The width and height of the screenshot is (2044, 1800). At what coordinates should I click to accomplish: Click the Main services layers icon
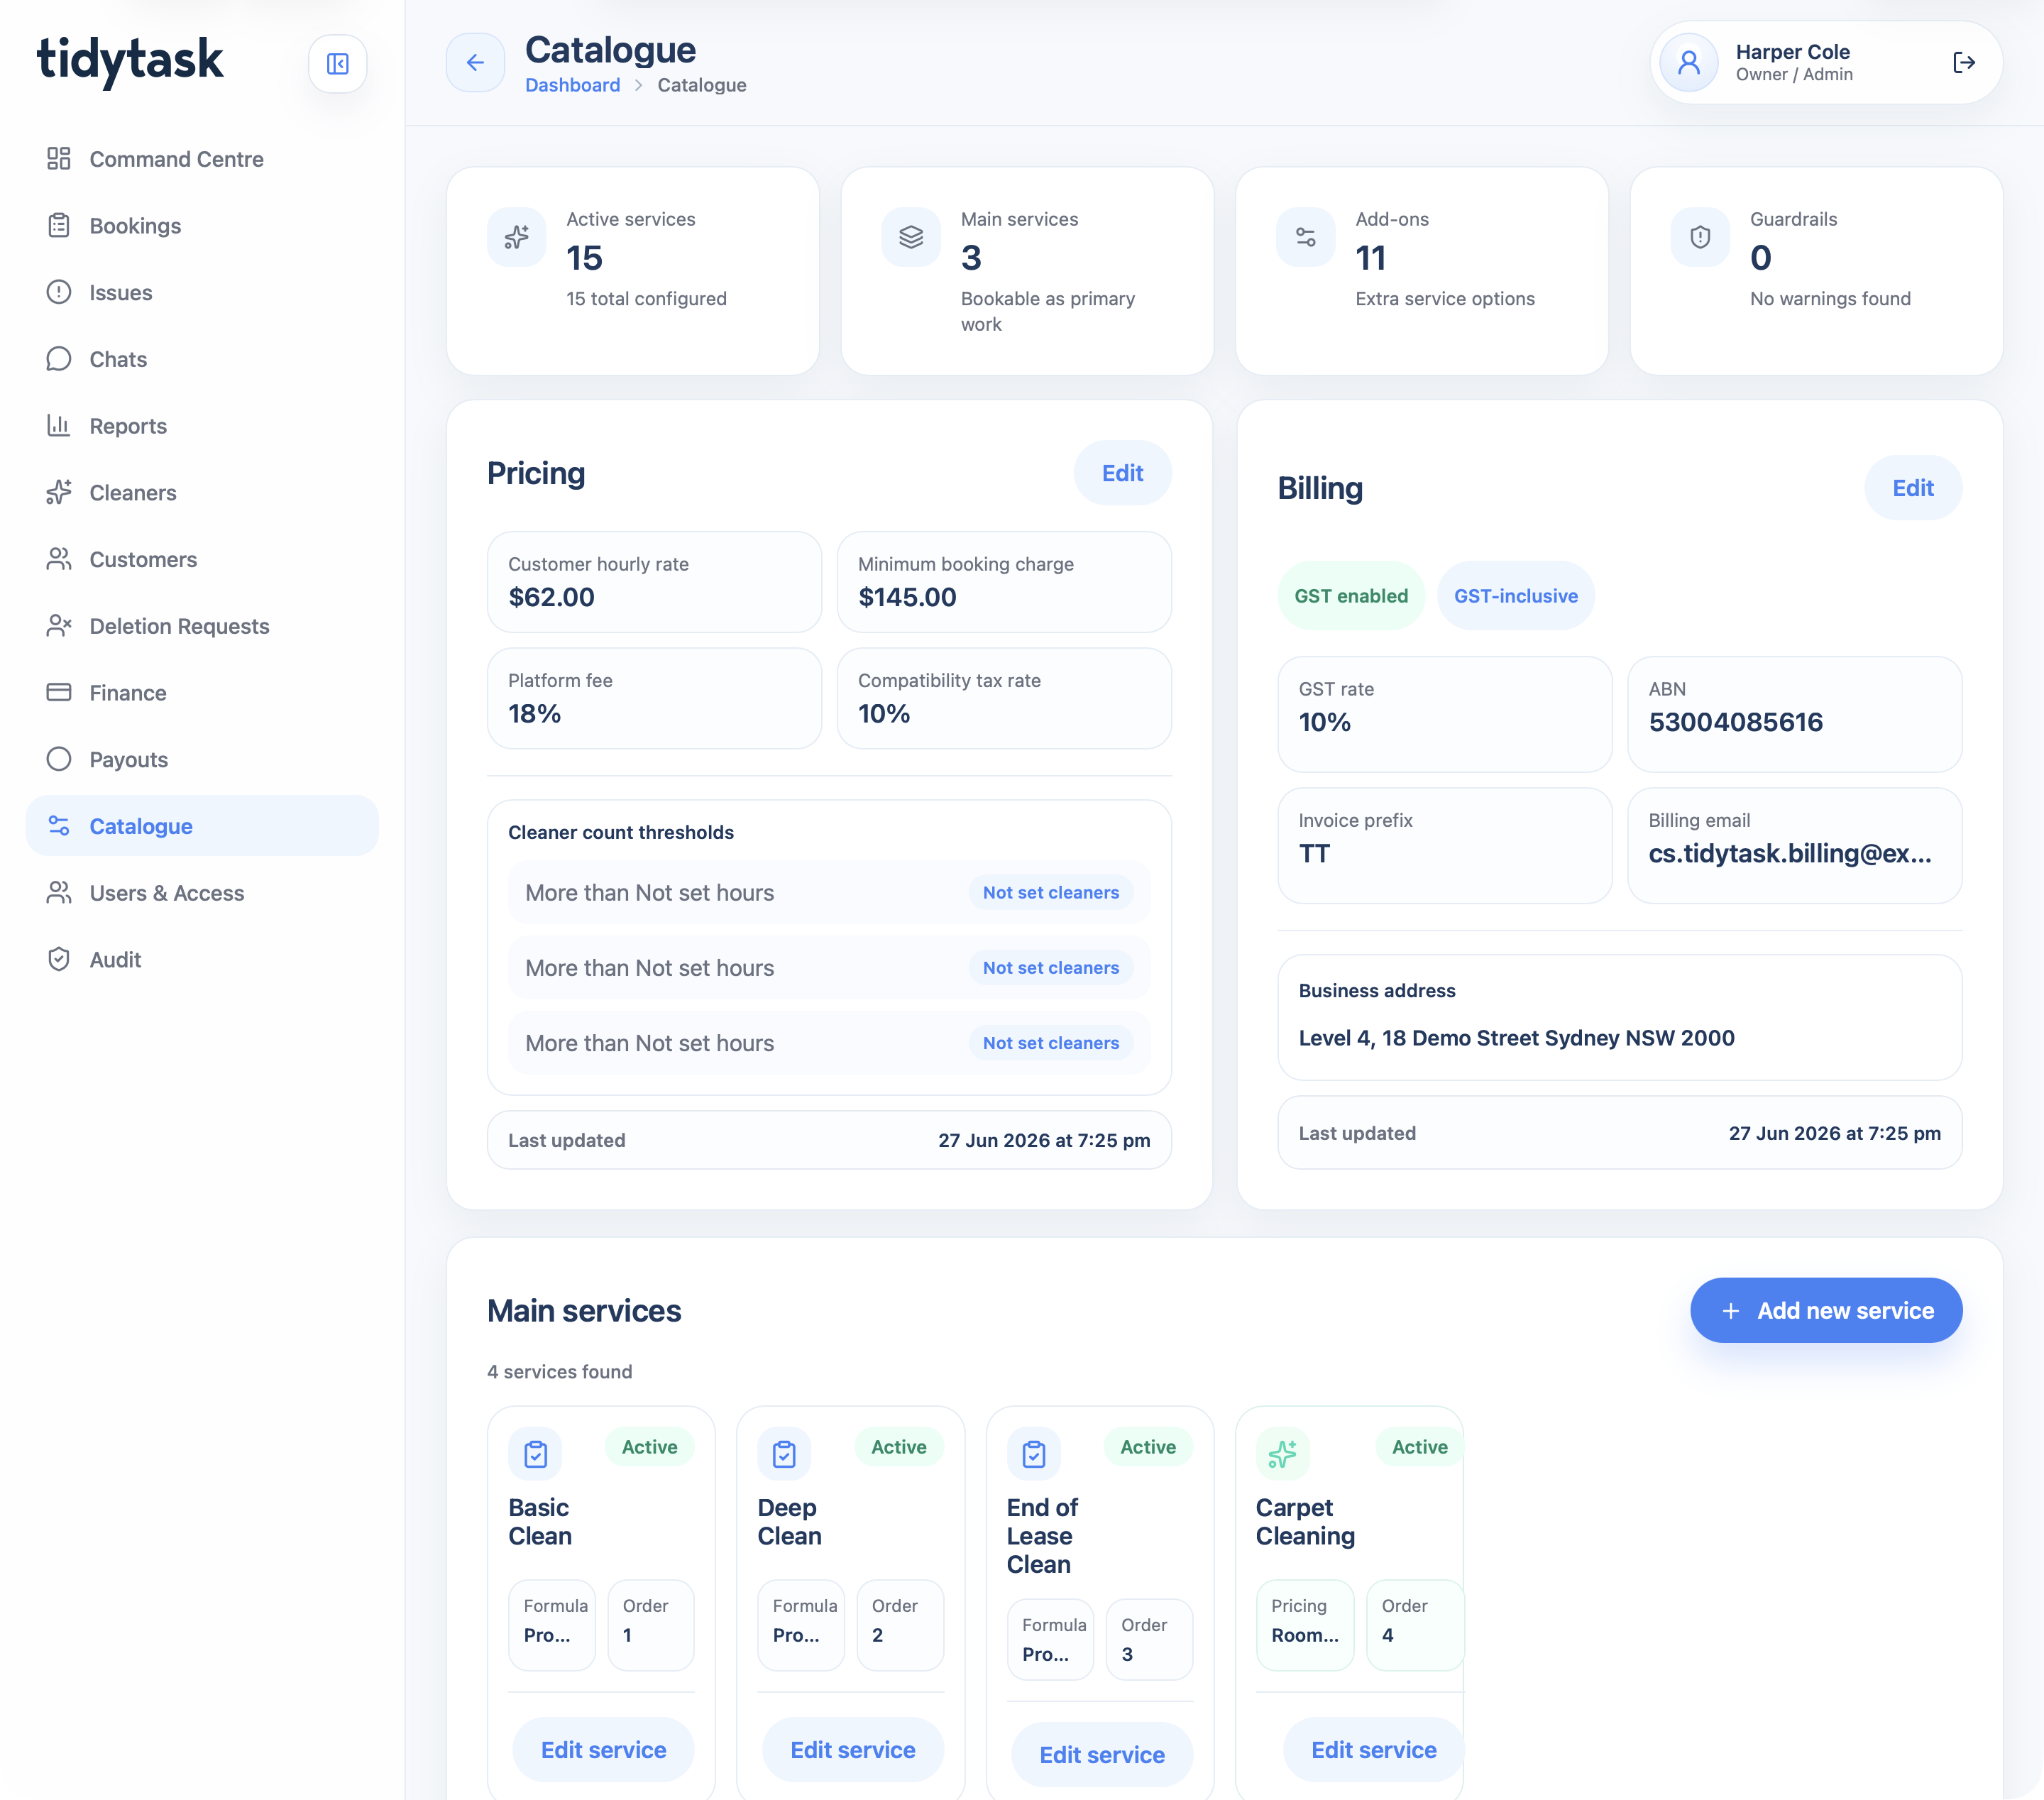coord(911,237)
